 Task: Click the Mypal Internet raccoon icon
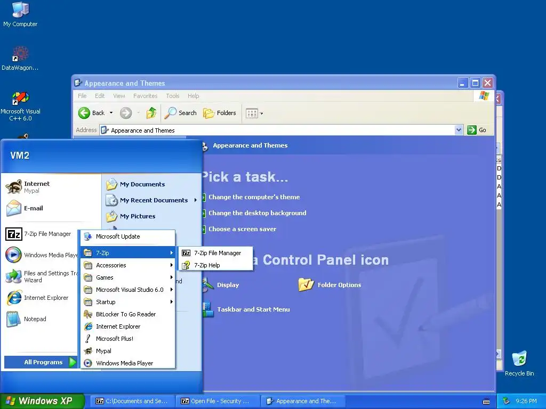14,187
